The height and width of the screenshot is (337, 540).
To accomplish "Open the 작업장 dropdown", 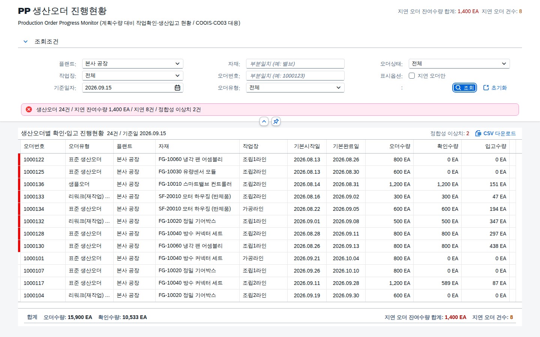I will pos(133,76).
